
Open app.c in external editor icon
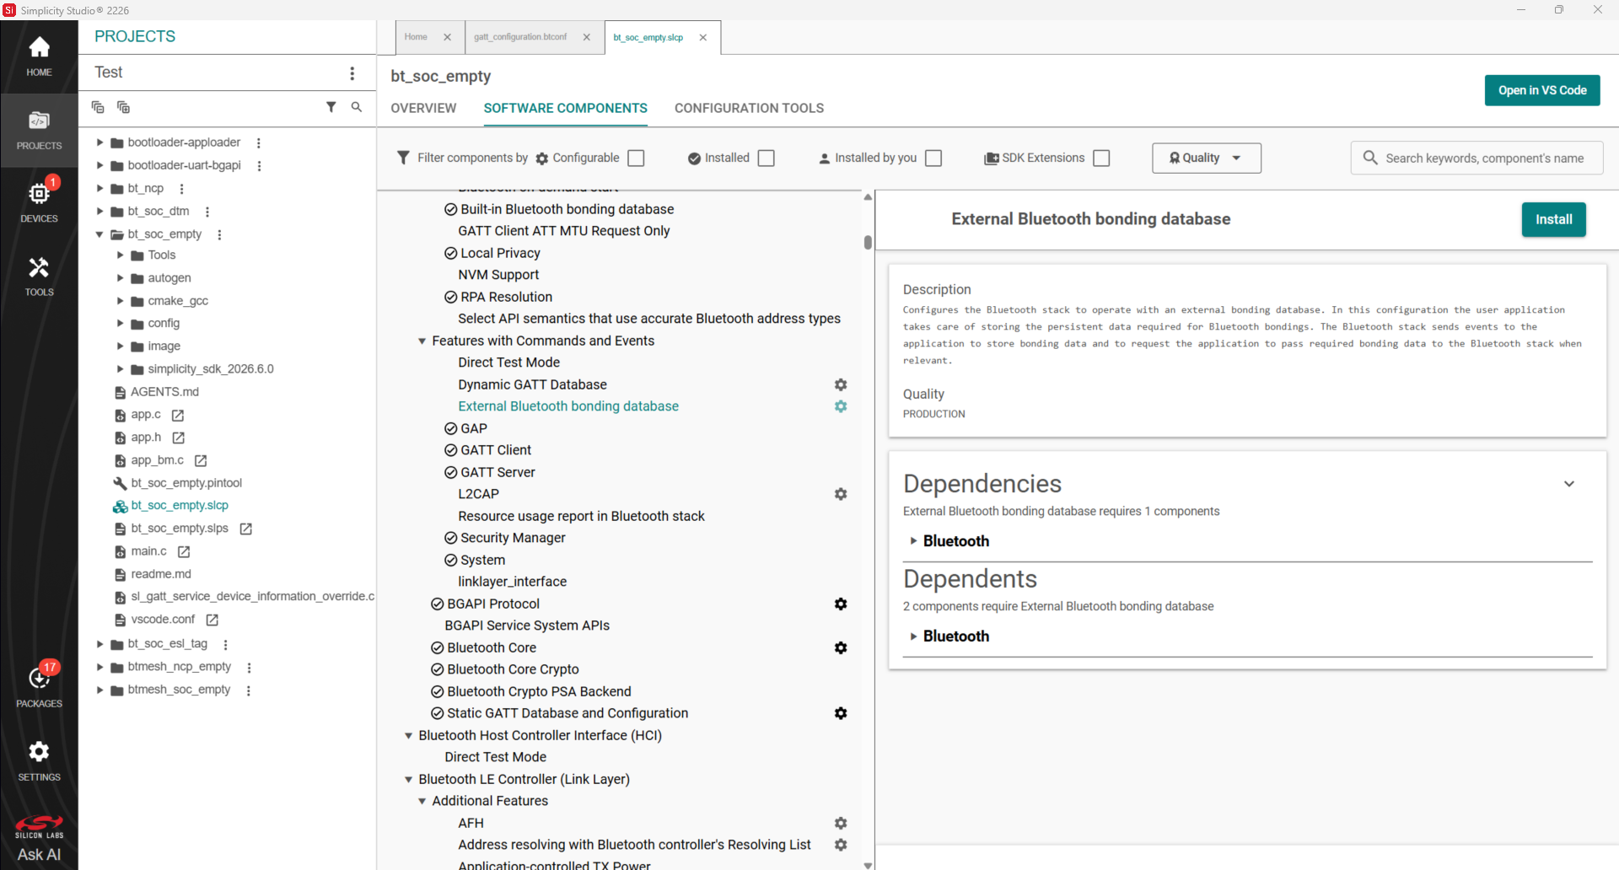point(178,415)
